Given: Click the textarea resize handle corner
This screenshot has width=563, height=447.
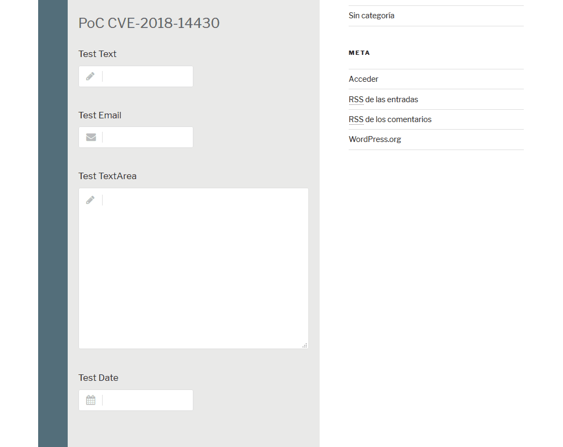Looking at the screenshot, I should [x=305, y=345].
